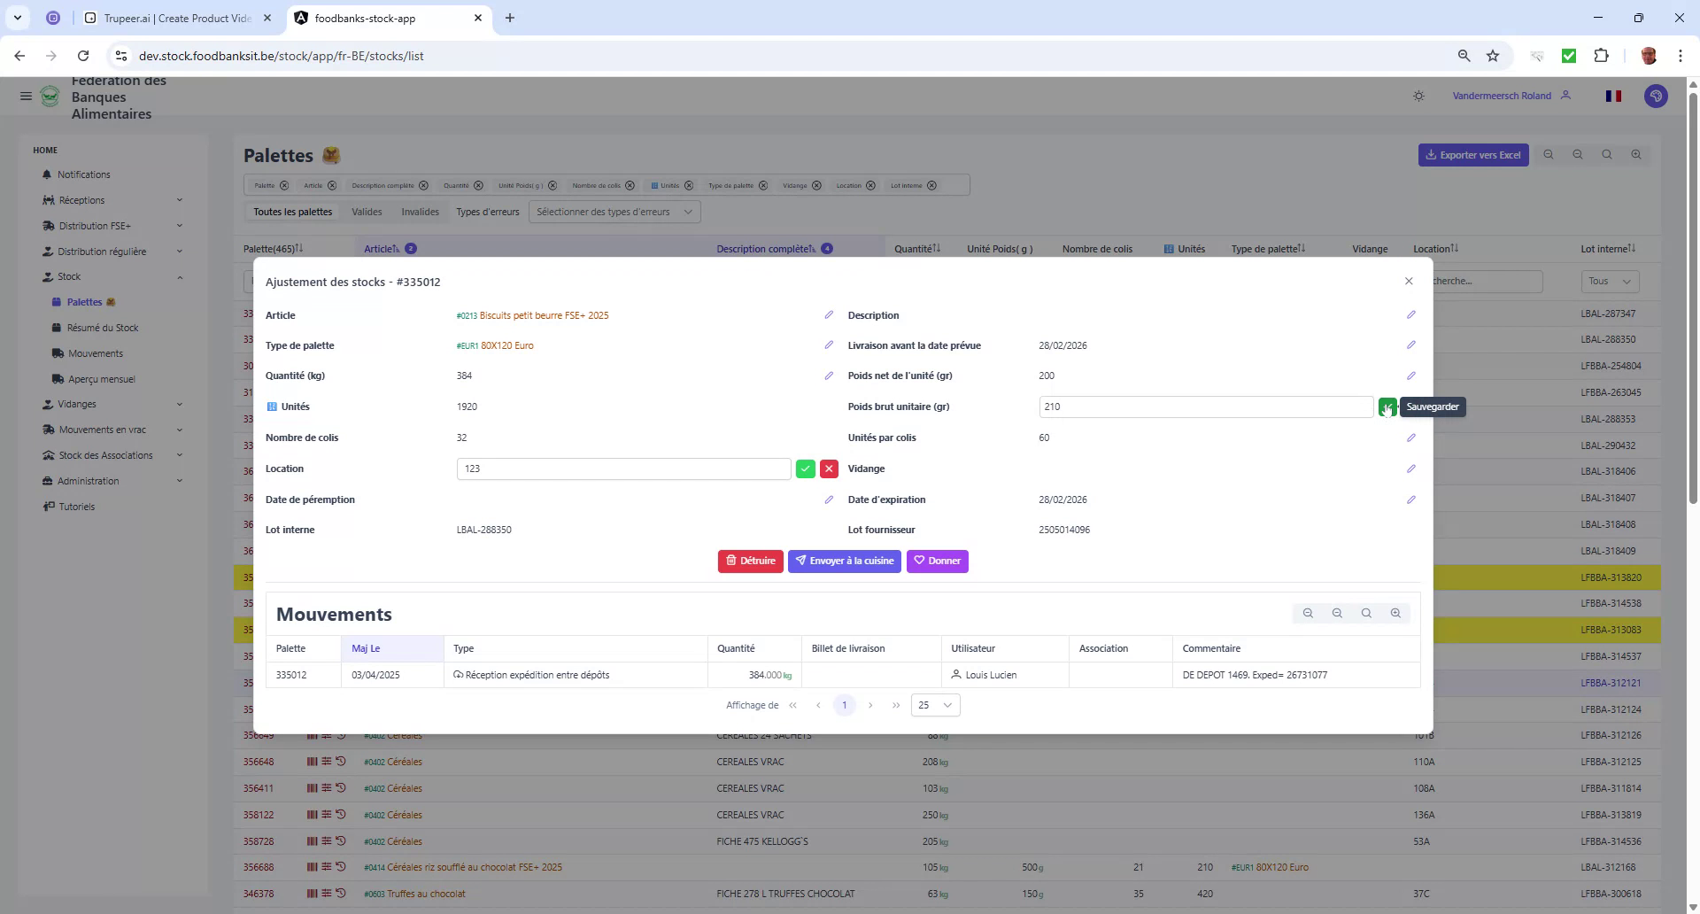Zoom in on the Mouvements table

click(1396, 613)
